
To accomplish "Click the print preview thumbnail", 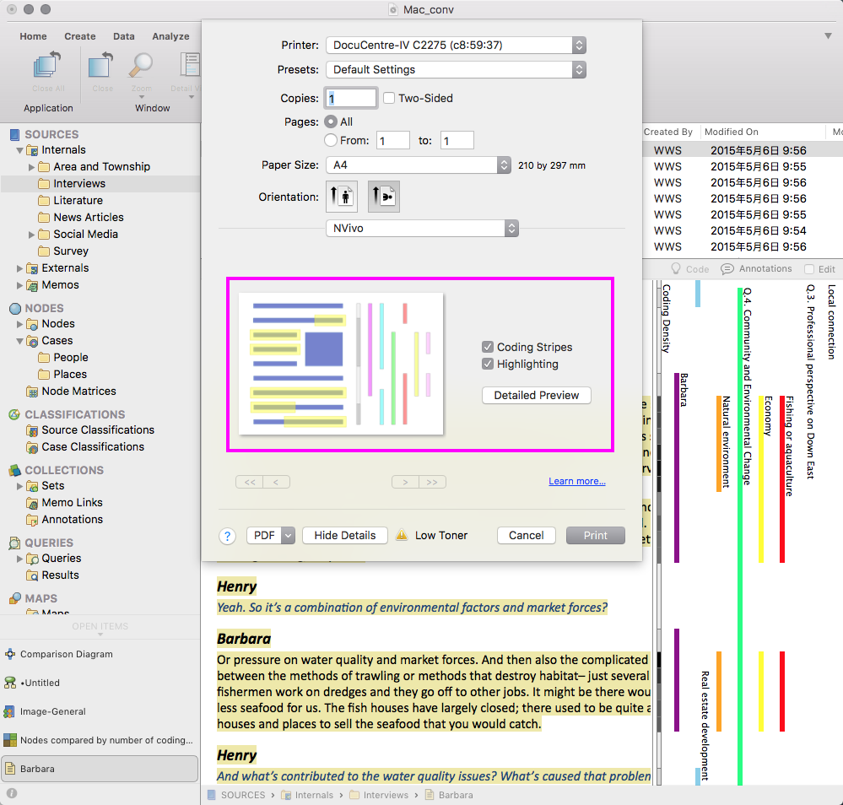I will 341,364.
